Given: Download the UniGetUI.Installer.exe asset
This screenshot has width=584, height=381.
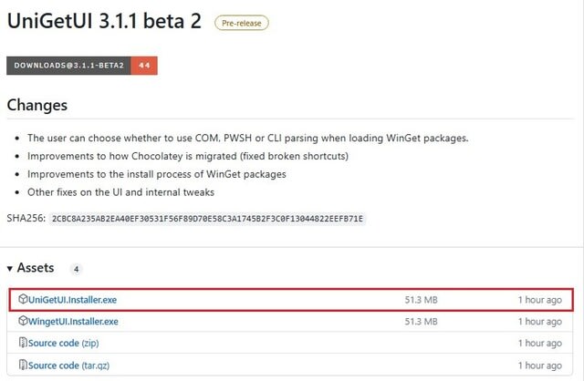Looking at the screenshot, I should [72, 299].
